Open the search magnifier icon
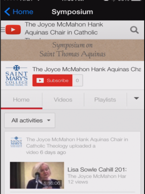 (135, 30)
